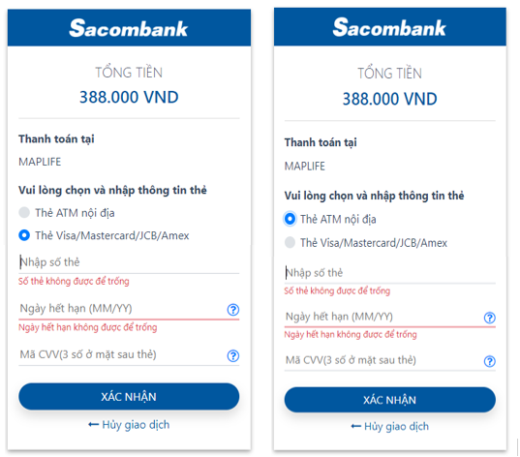Click Sacombank logo in right panel

(x=389, y=27)
